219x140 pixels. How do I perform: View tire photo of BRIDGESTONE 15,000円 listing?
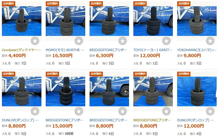pyautogui.click(x=65, y=89)
